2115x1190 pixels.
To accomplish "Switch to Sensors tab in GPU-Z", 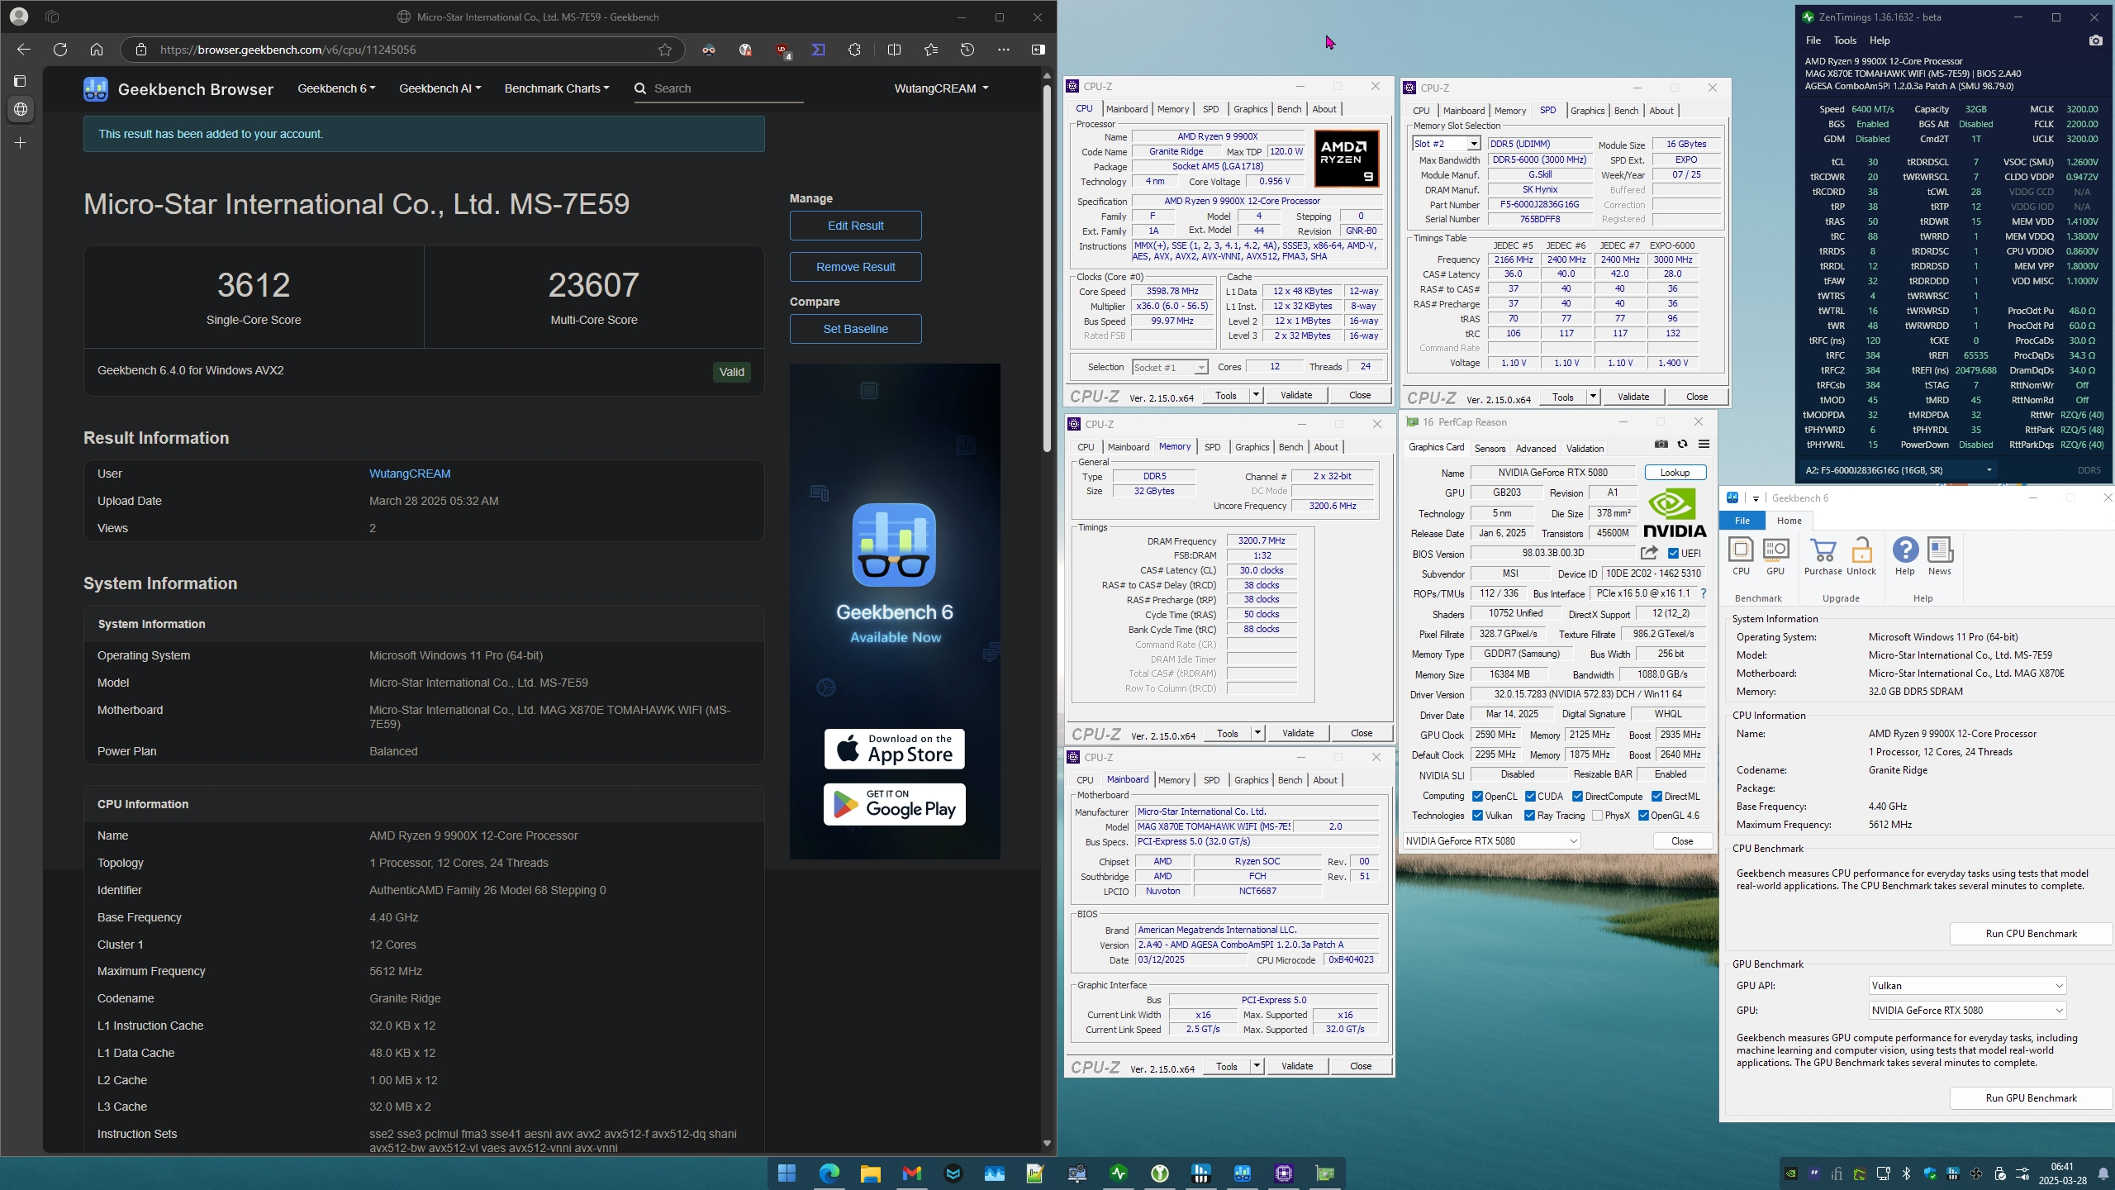I will click(x=1490, y=449).
